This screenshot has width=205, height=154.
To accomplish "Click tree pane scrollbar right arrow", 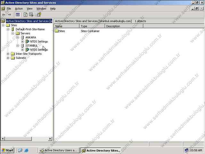I will pos(50,139).
